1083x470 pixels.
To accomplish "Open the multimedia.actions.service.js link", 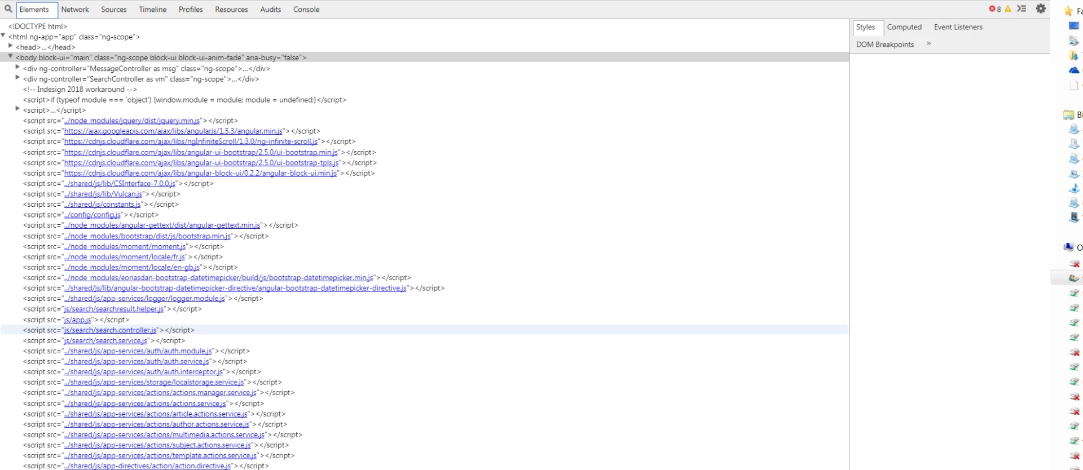I will tap(164, 435).
